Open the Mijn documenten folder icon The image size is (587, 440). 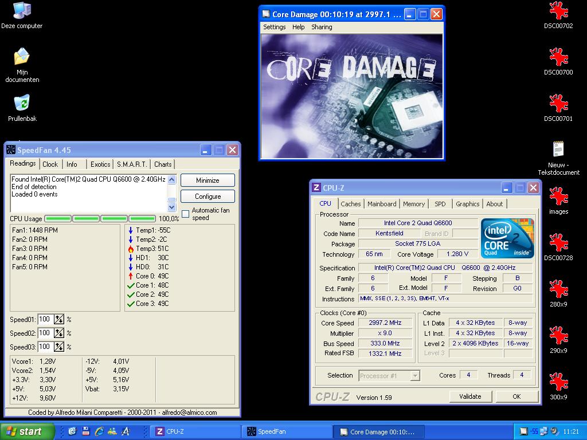22,57
